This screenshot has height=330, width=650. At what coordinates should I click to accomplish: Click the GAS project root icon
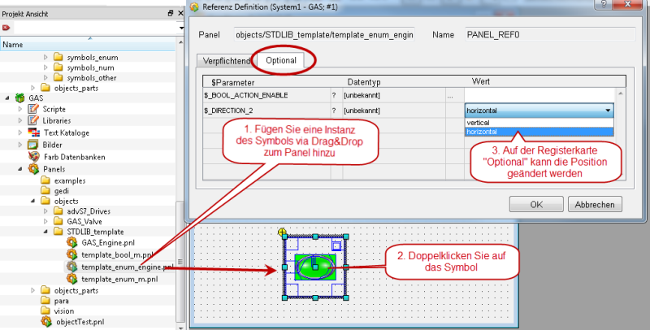point(20,97)
